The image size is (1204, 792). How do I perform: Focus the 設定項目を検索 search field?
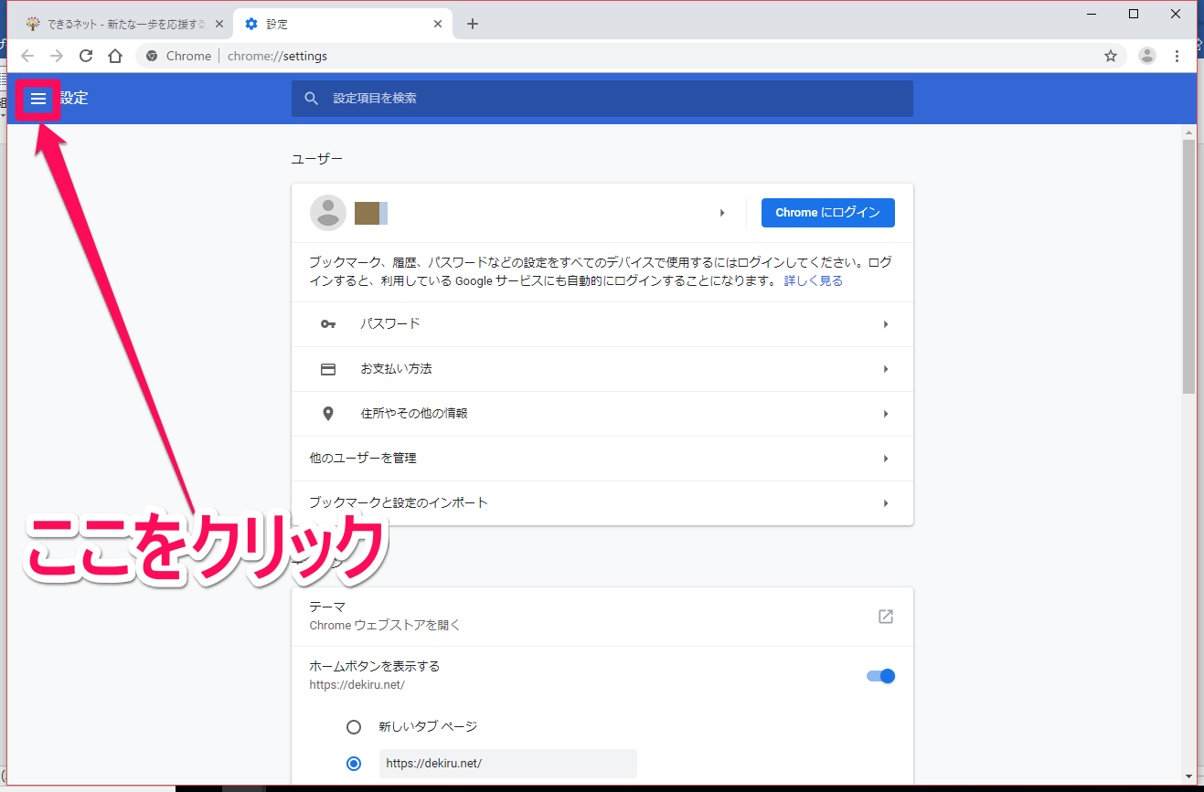coord(602,99)
